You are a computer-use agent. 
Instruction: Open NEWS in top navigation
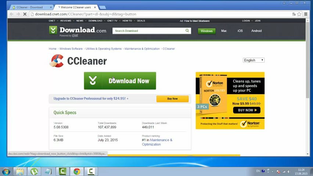coord(80,21)
